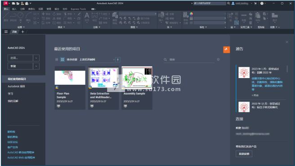Open the shopping cart icon in title bar
Viewport: 295px width, 166px height.
click(255, 4)
